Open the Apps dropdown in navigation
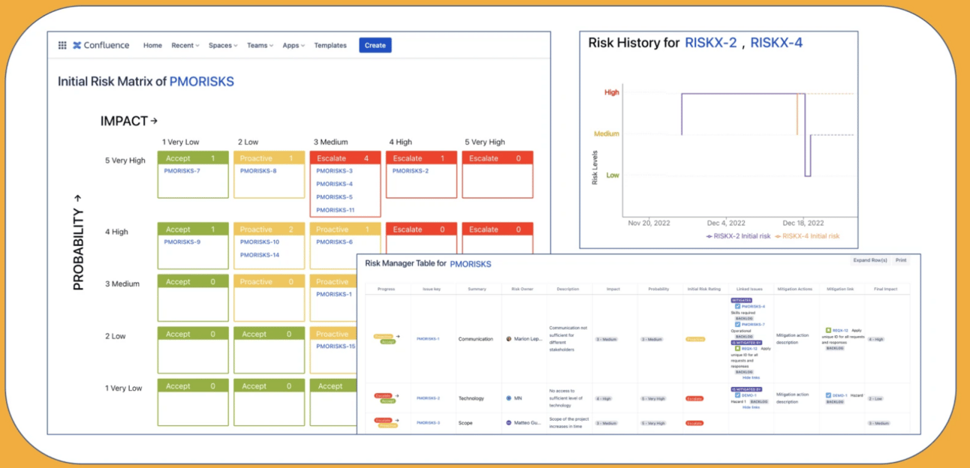The height and width of the screenshot is (468, 970). click(x=294, y=45)
